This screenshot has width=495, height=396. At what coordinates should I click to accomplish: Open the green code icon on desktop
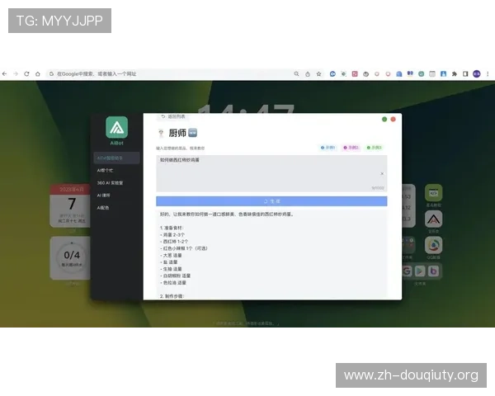tap(433, 192)
